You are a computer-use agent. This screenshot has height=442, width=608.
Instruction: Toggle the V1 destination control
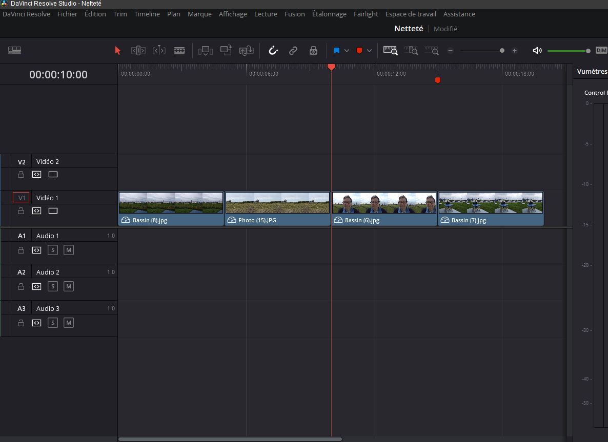[21, 198]
